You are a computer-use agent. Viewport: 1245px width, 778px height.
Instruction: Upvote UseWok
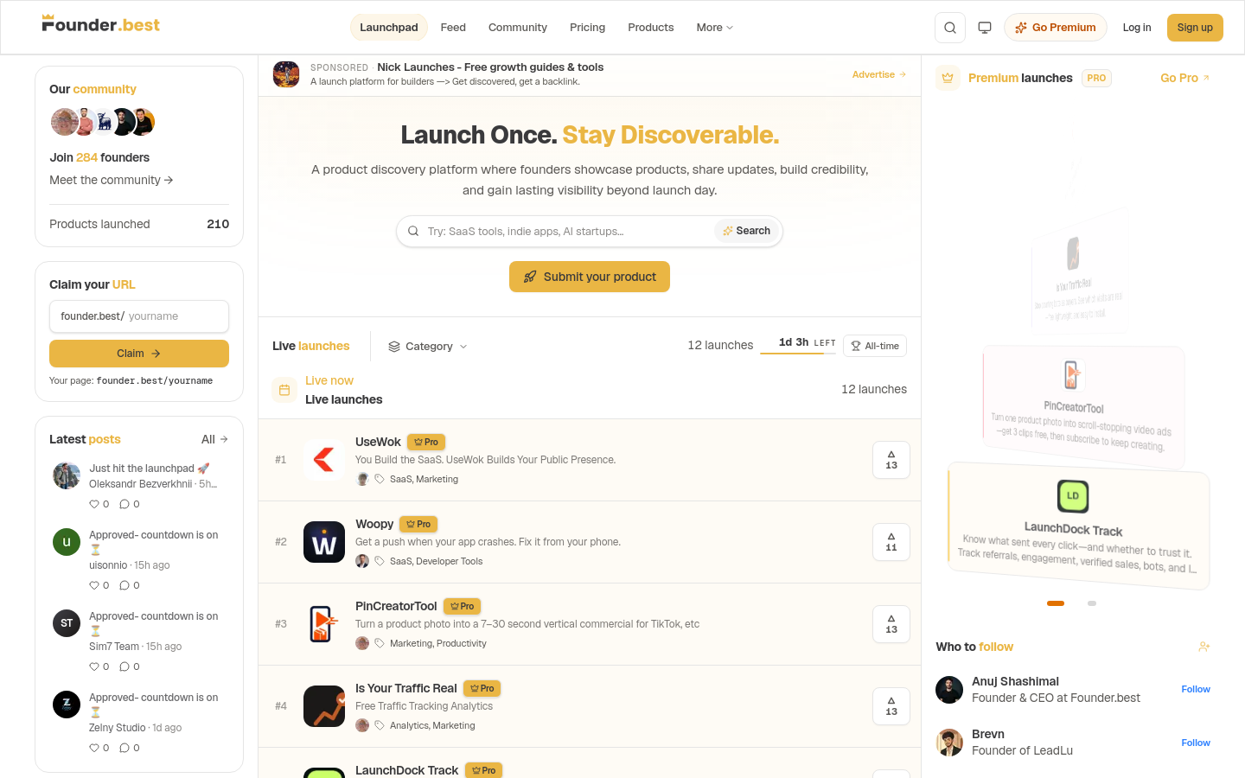891,460
